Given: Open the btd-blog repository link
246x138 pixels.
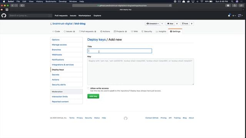Looking at the screenshot, I should [80, 24].
